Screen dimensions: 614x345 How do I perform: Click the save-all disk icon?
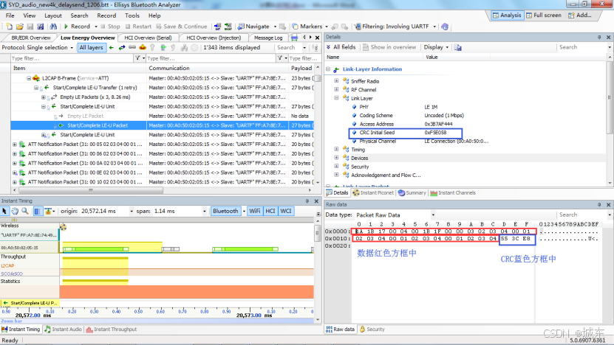click(x=41, y=27)
